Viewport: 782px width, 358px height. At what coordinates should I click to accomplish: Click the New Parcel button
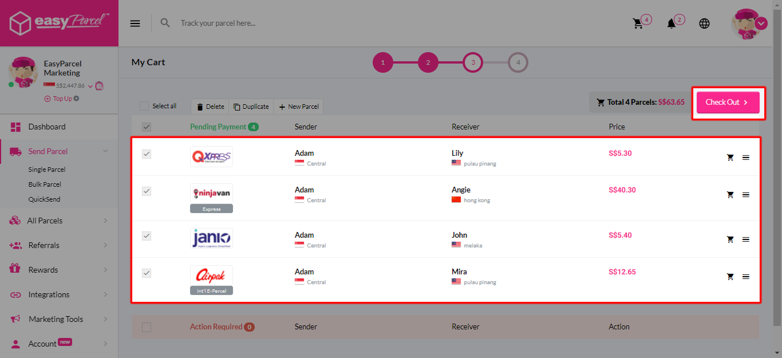[298, 107]
